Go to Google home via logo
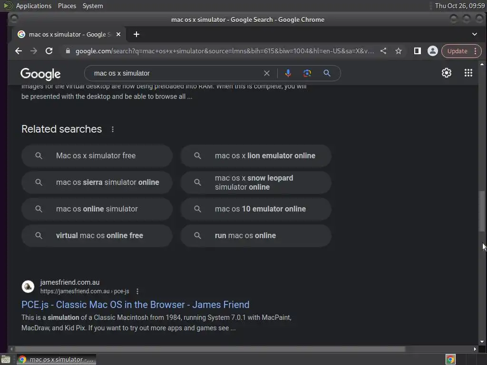 pyautogui.click(x=40, y=74)
